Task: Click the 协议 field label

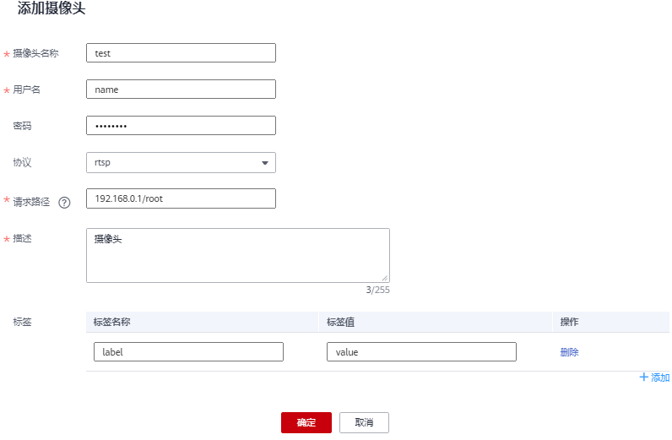Action: 22,162
